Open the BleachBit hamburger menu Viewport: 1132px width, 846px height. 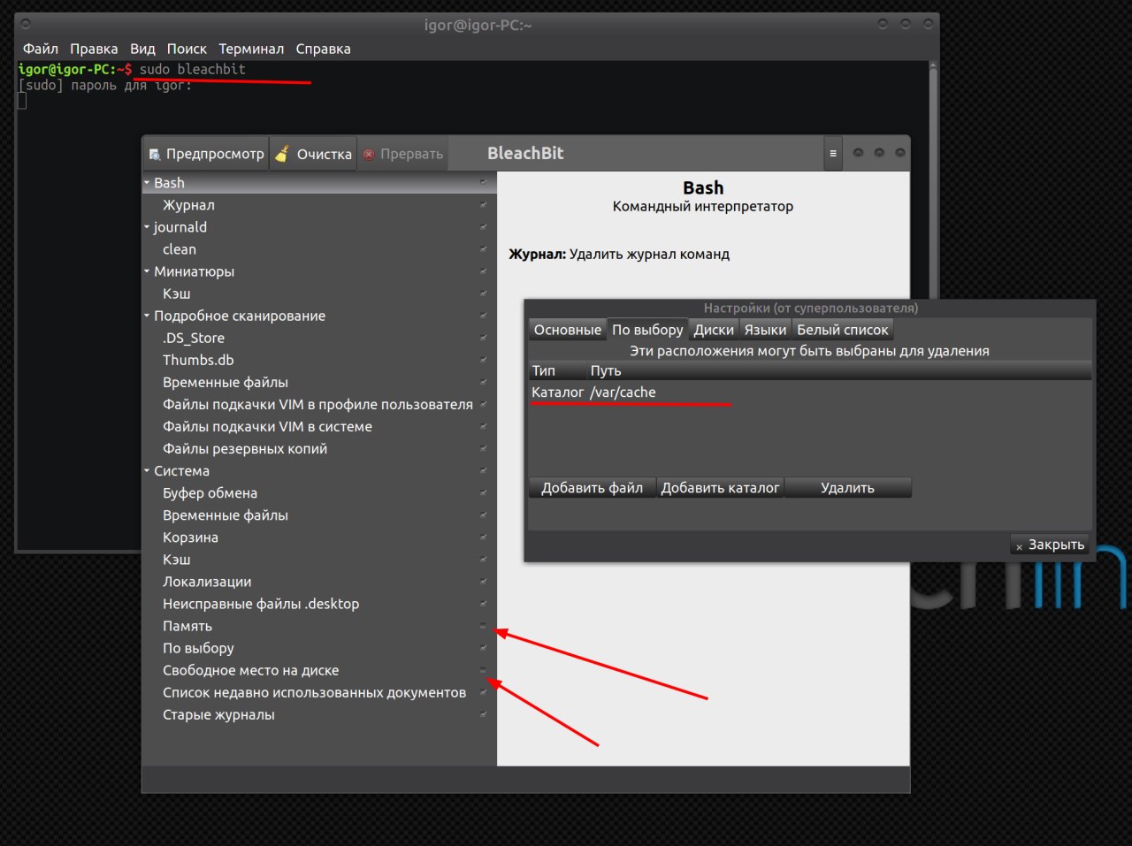[x=833, y=153]
